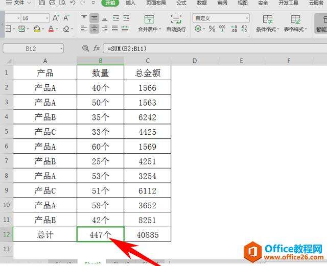Image resolution: width=327 pixels, height=266 pixels.
Task: Switch to the 开始 tab
Action: pos(110,3)
